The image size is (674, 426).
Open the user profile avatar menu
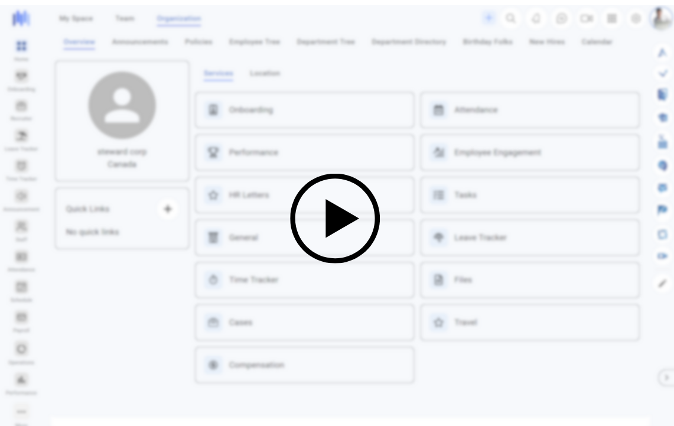pyautogui.click(x=660, y=19)
